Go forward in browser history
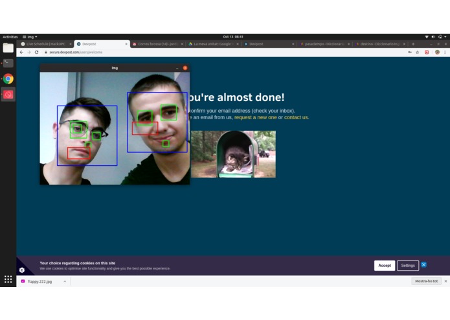Viewport: 450px width, 320px height. tap(29, 52)
